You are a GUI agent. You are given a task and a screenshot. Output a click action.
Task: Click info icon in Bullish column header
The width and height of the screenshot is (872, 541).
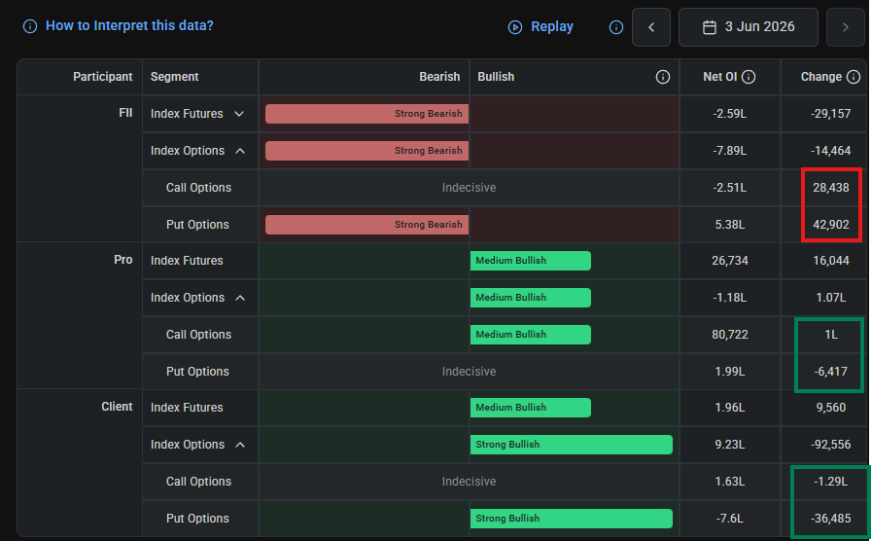point(662,77)
